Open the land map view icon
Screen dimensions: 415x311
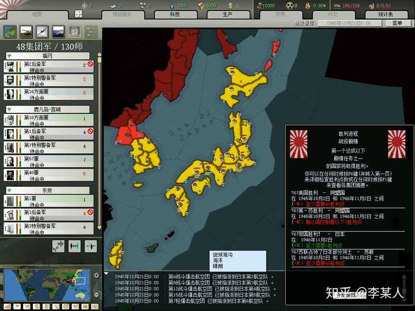(10, 32)
